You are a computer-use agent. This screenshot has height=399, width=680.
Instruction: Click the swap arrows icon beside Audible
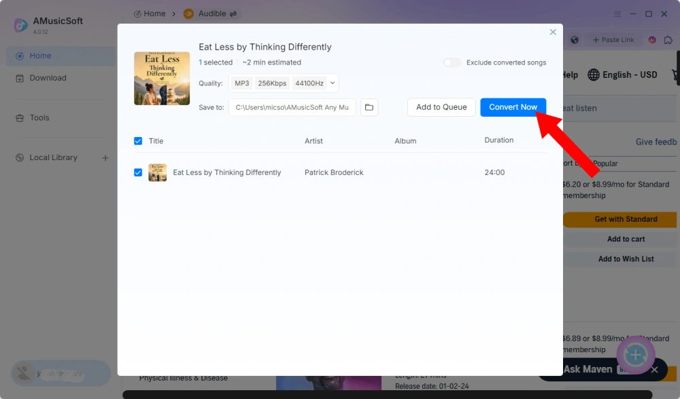click(233, 14)
